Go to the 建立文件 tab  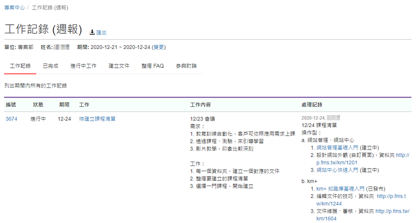(x=119, y=66)
